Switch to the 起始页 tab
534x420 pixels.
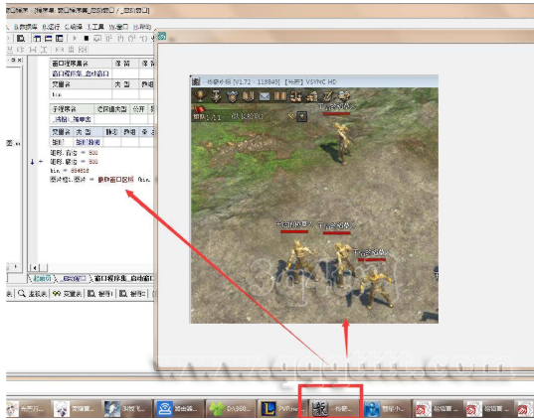click(x=42, y=279)
